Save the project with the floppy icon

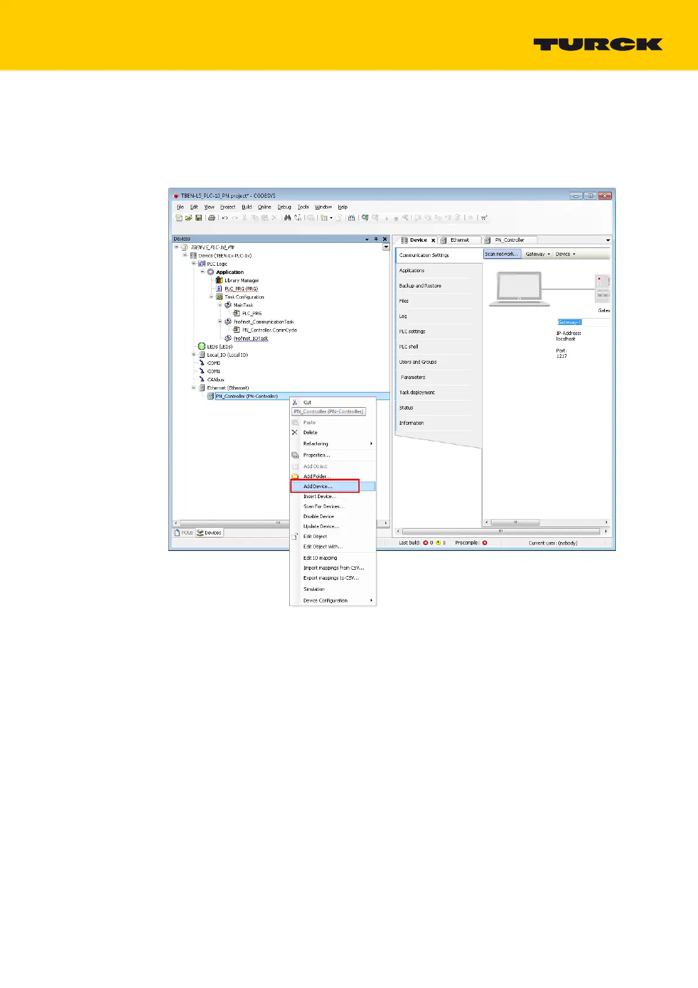pyautogui.click(x=198, y=218)
